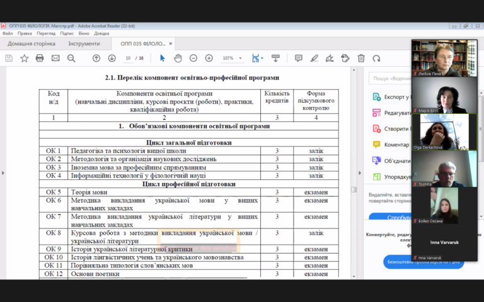The image size is (484, 302).
Task: Collapse the right tools pane
Action: [360, 173]
